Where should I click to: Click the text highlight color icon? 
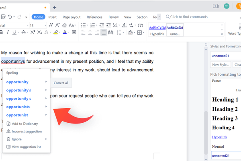(x=56, y=32)
